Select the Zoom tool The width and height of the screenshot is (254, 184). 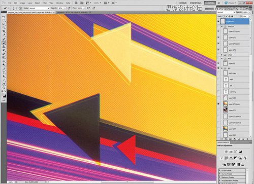4,88
